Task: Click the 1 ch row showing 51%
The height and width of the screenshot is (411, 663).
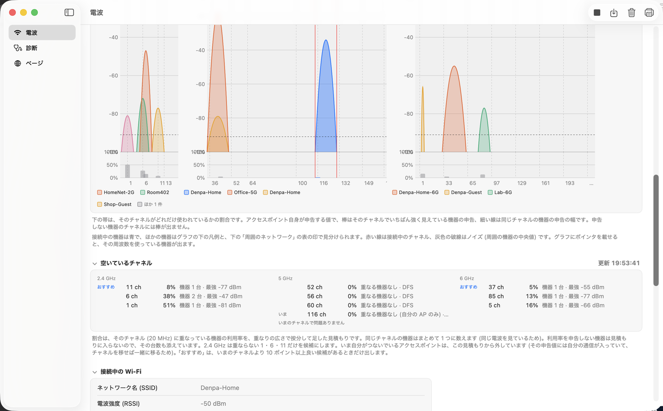Action: 185,305
